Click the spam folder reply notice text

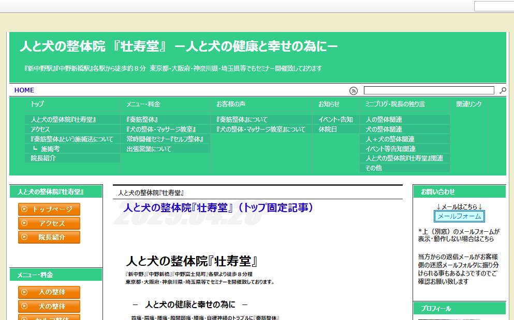(458, 269)
